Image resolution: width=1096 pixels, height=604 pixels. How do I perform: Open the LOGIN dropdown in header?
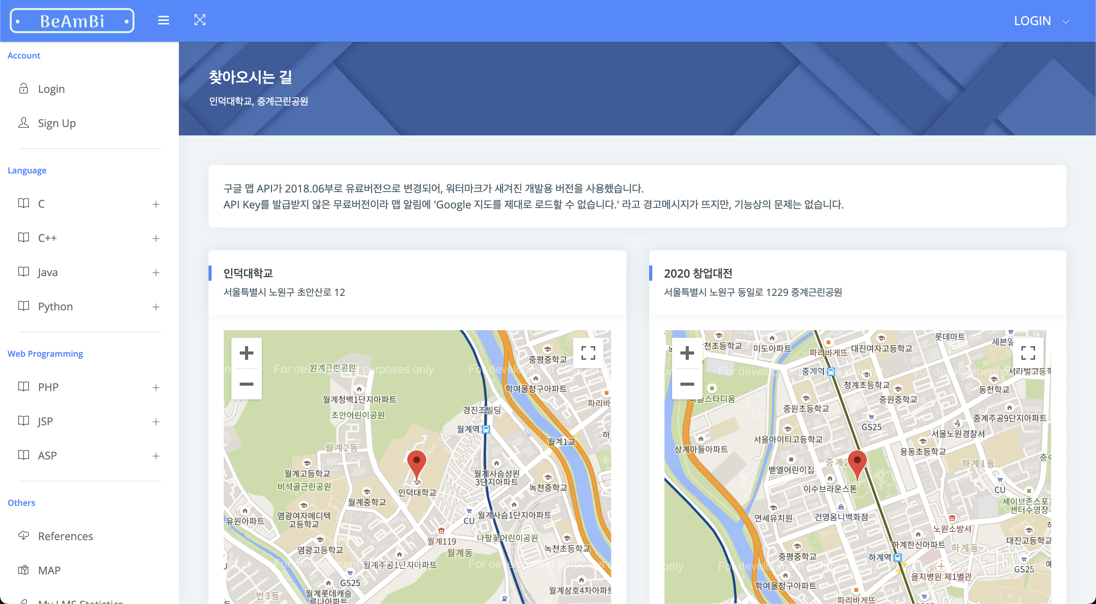pyautogui.click(x=1041, y=21)
